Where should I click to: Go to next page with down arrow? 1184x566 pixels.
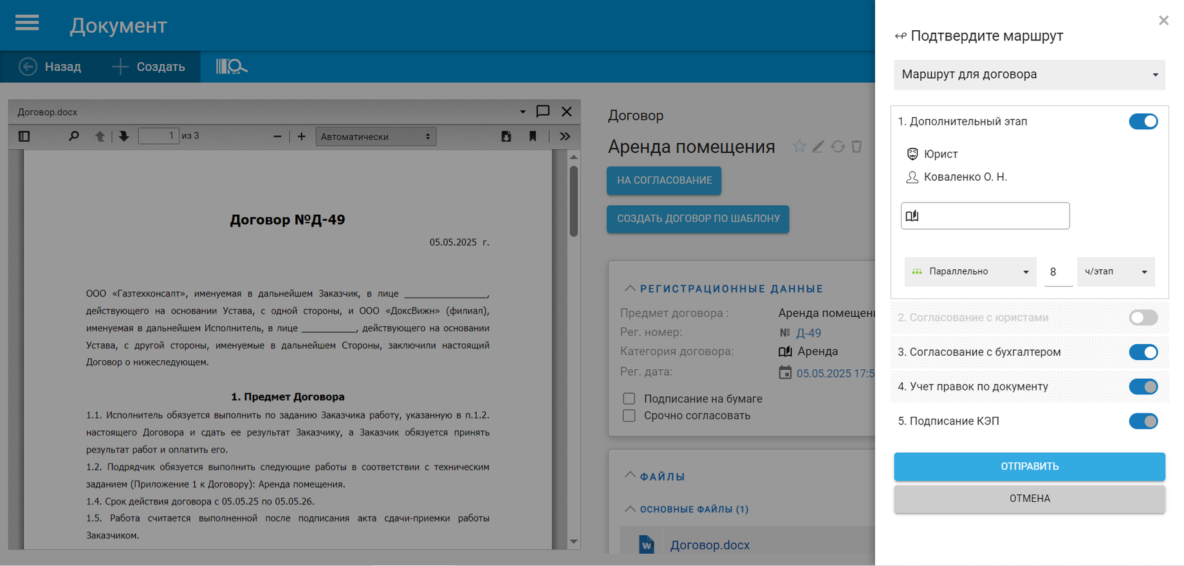(x=124, y=136)
